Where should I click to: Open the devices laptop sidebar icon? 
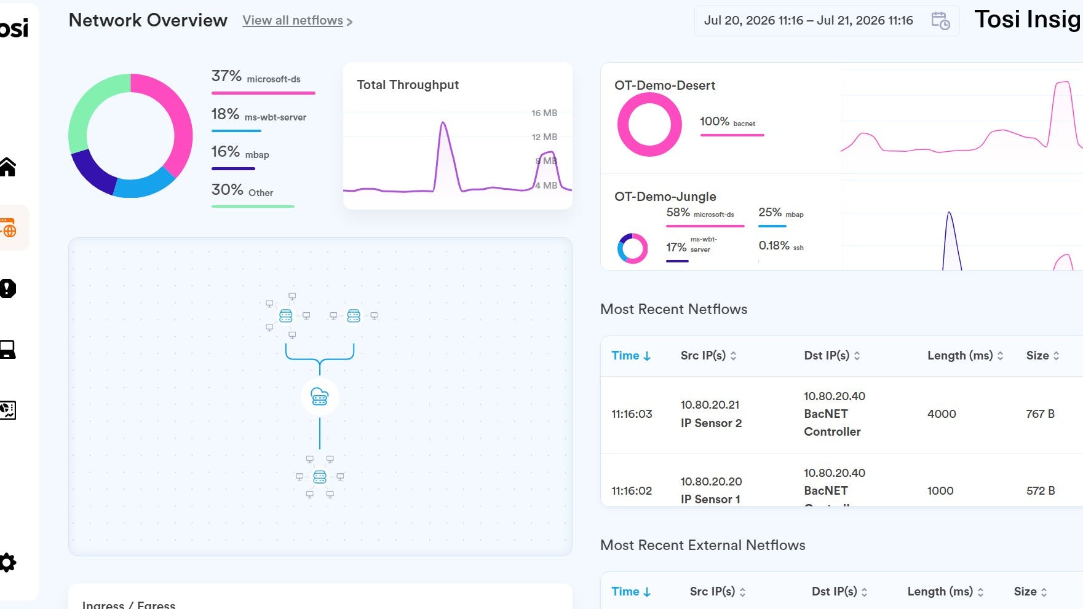(7, 349)
